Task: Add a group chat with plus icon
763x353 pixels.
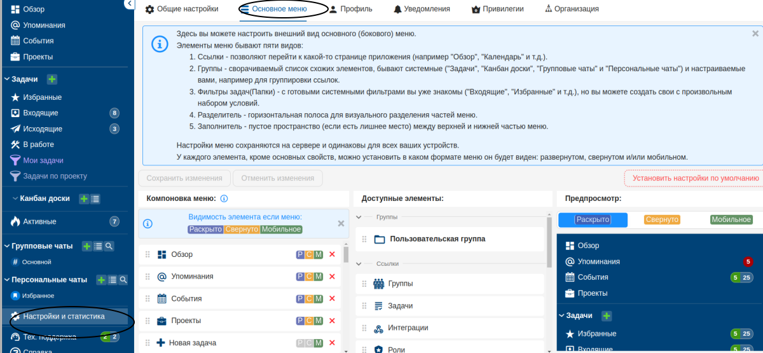Action: [87, 246]
